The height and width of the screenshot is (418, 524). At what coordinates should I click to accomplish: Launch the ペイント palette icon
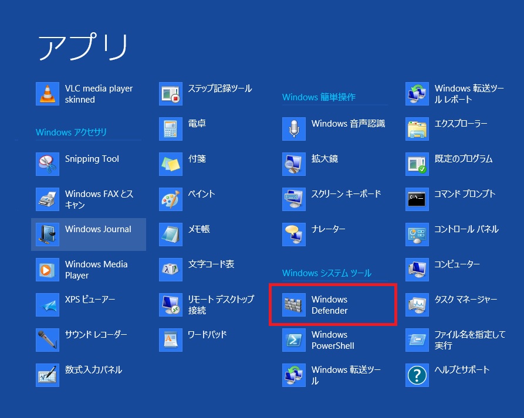tap(171, 199)
